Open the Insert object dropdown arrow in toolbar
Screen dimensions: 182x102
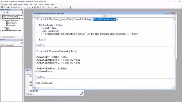(6, 7)
